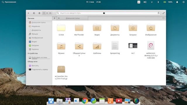This screenshot has width=187, height=105.
Task: Launch the dark globe app in dock
Action: (136, 101)
